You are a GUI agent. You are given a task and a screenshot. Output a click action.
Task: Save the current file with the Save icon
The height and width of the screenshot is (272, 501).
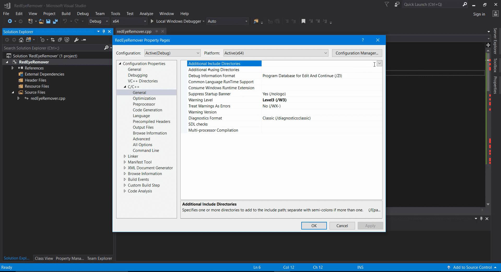tap(48, 21)
